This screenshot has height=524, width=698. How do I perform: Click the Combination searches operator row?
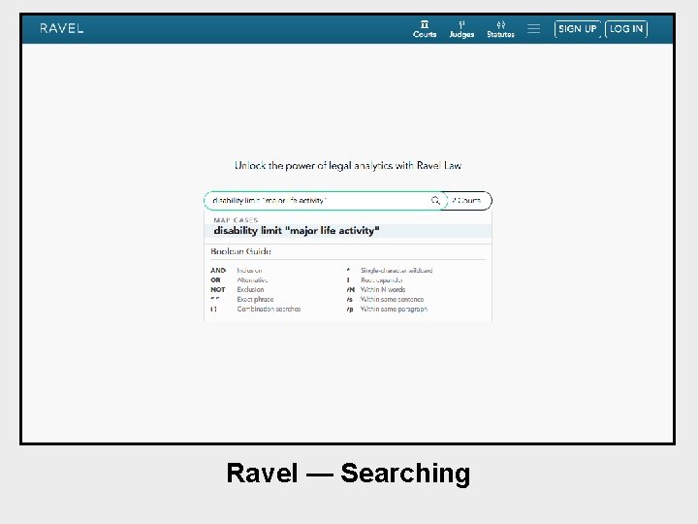(256, 309)
